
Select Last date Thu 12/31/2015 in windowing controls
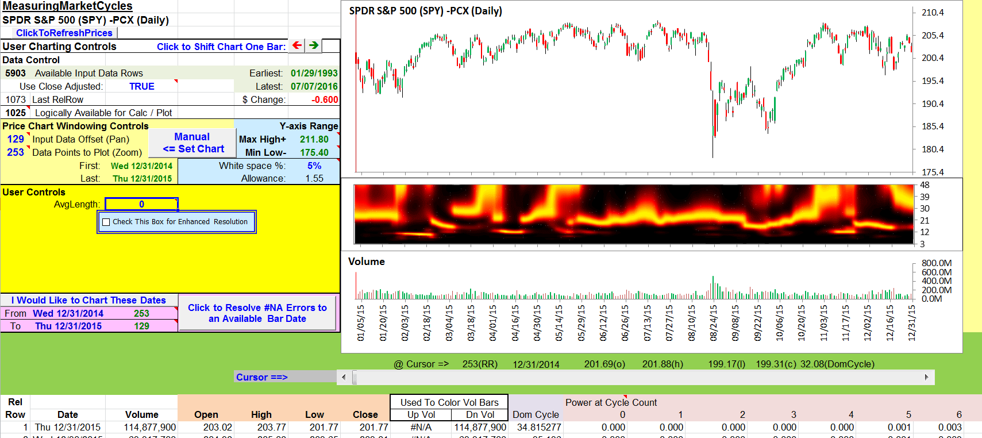pyautogui.click(x=141, y=178)
